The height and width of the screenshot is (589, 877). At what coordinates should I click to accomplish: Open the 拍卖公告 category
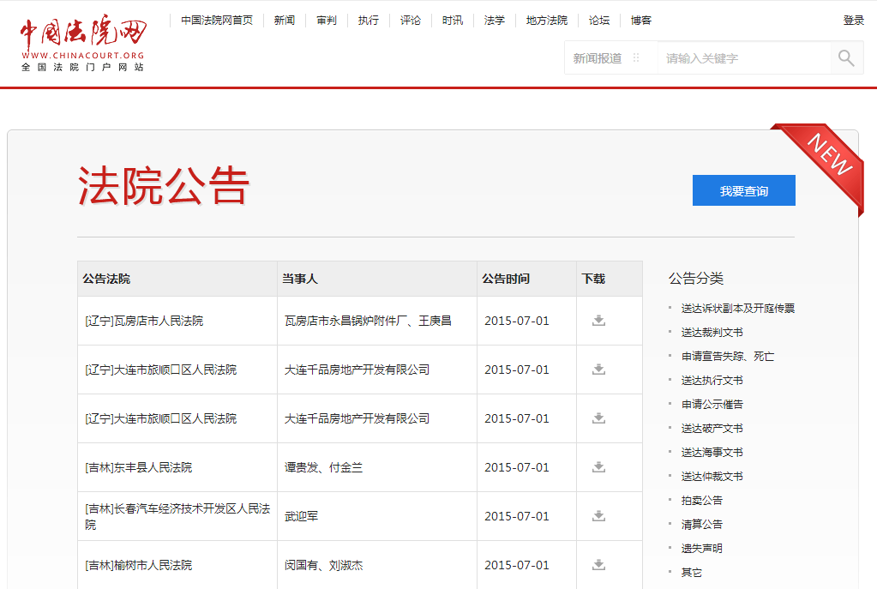point(701,501)
